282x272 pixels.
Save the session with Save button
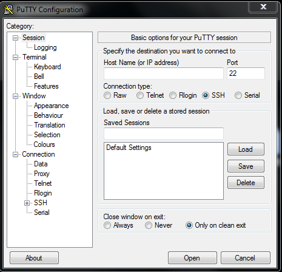click(246, 166)
